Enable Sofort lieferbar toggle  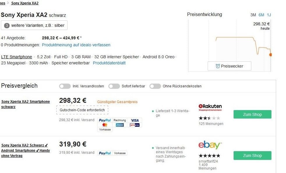pyautogui.click(x=114, y=86)
